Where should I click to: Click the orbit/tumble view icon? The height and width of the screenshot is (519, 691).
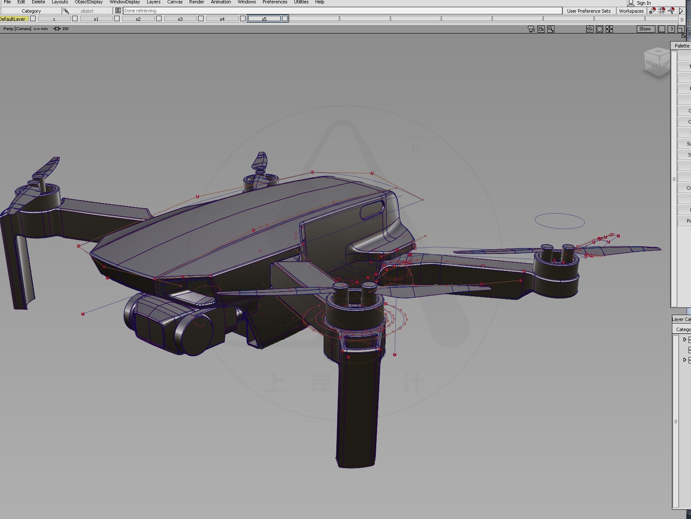click(590, 29)
